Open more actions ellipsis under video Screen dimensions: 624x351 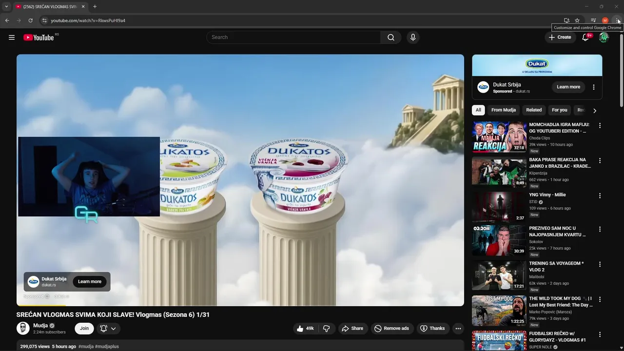click(x=458, y=329)
